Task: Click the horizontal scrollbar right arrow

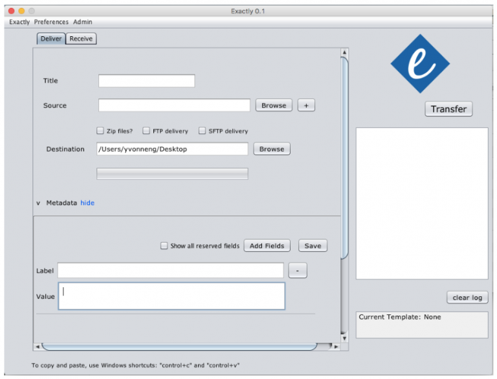Action: click(335, 347)
